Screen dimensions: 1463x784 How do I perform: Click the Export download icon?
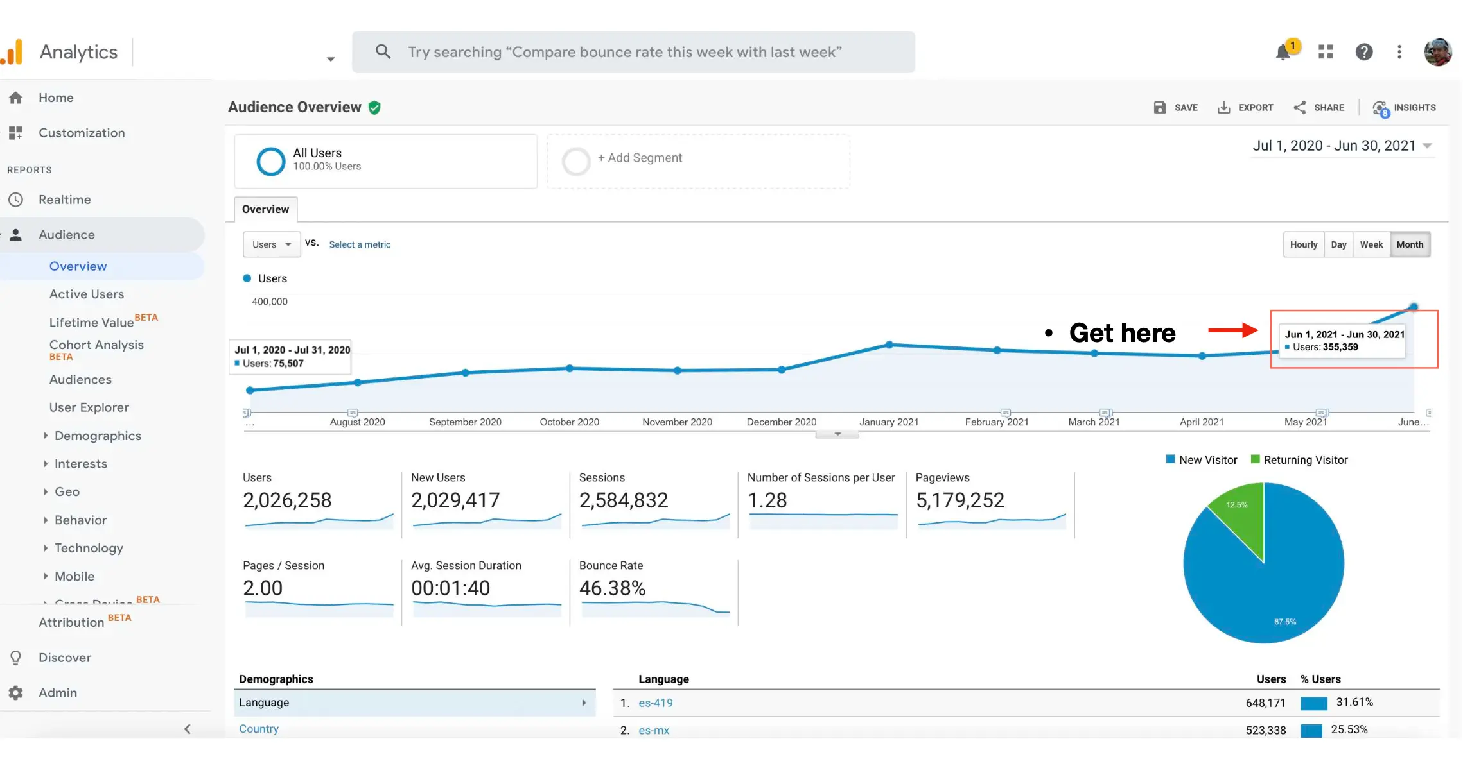(x=1224, y=108)
